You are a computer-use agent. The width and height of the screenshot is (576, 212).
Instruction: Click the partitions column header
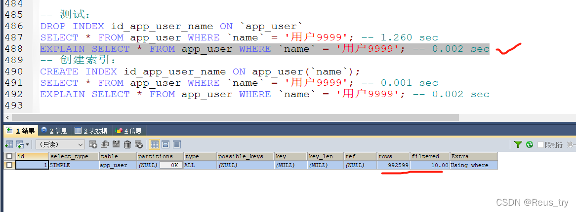point(160,156)
